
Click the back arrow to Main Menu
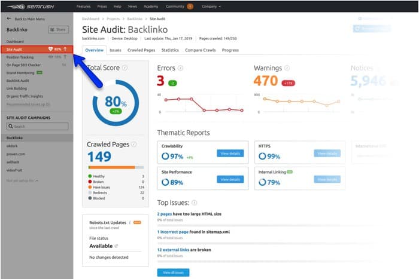(x=9, y=19)
